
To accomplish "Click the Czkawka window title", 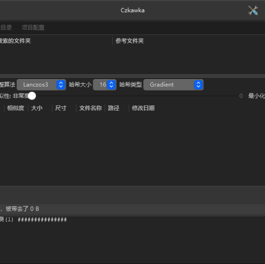I will (x=133, y=10).
